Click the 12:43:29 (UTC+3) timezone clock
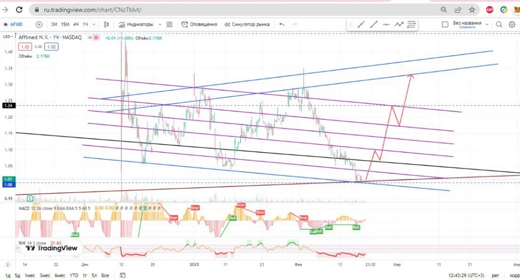 pos(466,275)
